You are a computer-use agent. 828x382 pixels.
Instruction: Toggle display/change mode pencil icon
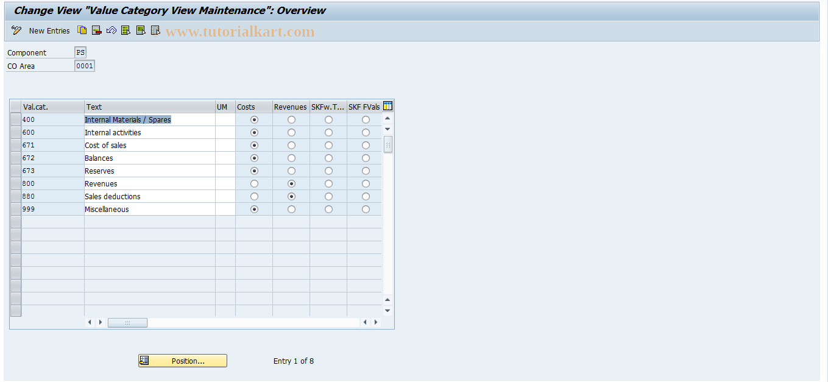(x=16, y=30)
